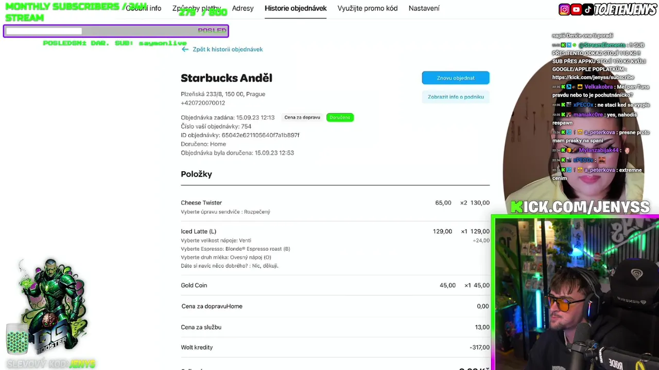The image size is (659, 370).
Task: Click the kick.com/jenyss/subscribe chat link
Action: [x=593, y=77]
